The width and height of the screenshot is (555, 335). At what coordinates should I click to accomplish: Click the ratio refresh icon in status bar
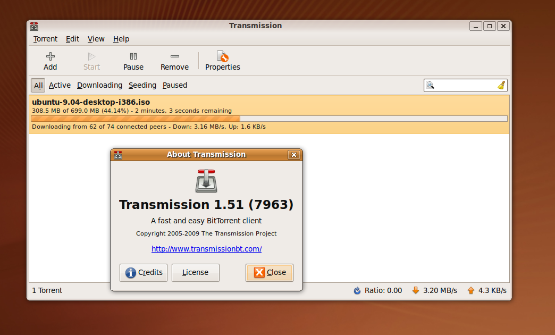click(357, 290)
